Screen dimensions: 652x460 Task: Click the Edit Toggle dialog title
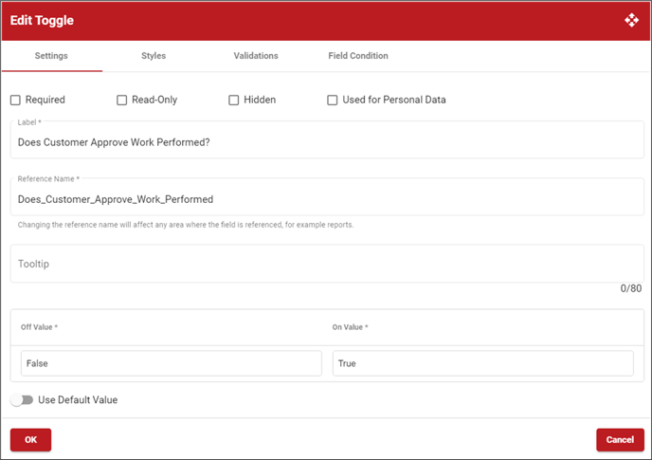point(42,21)
